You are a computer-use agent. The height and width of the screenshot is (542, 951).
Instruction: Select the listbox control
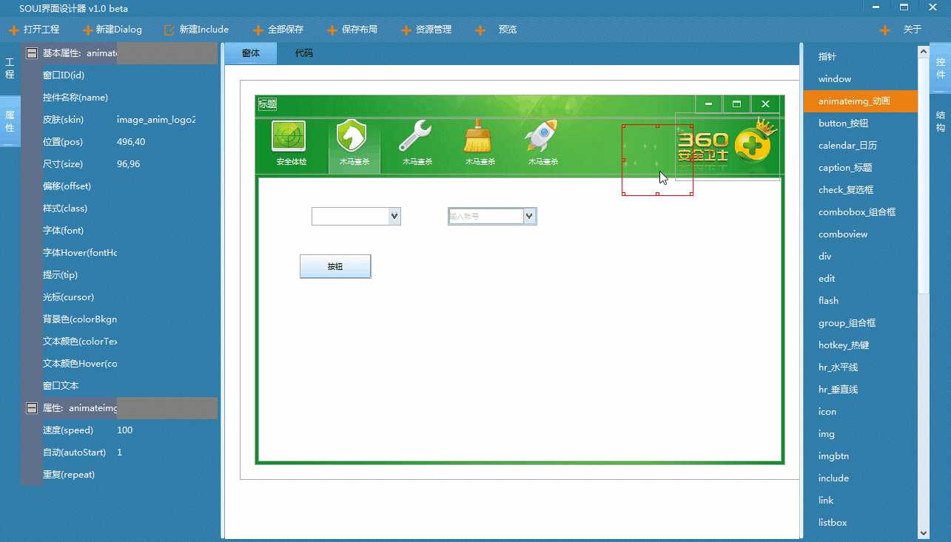(860, 523)
